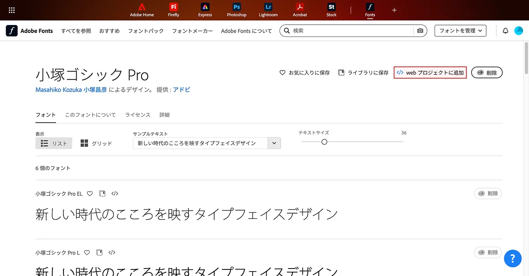Launch Firefly from the top bar

173,7
